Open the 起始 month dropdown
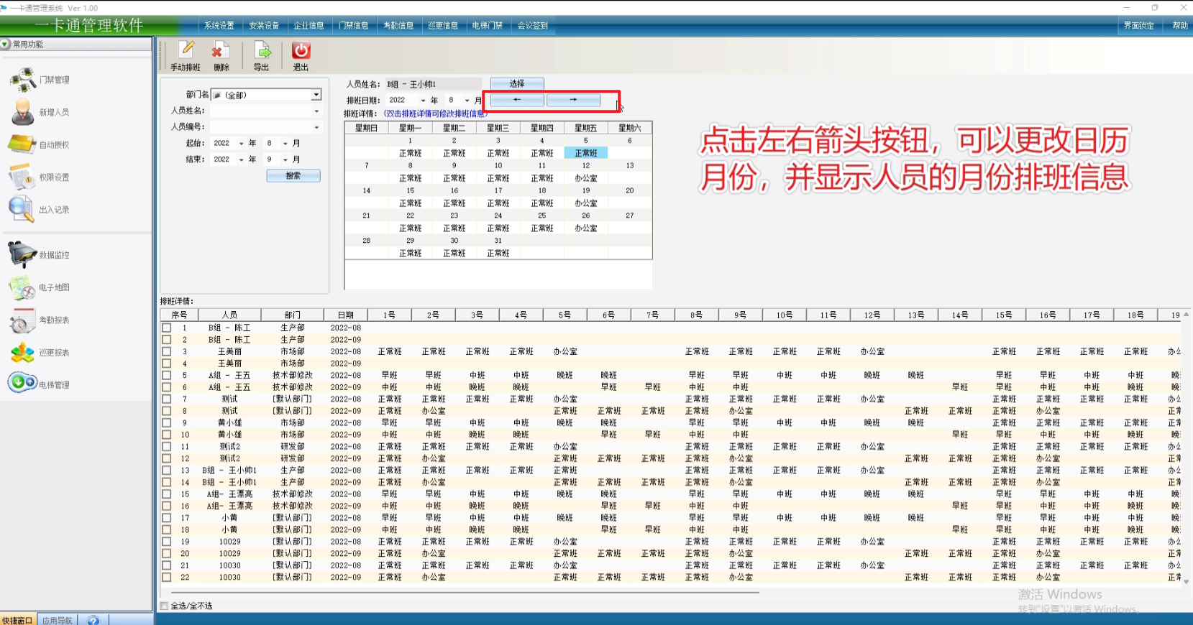 (285, 143)
